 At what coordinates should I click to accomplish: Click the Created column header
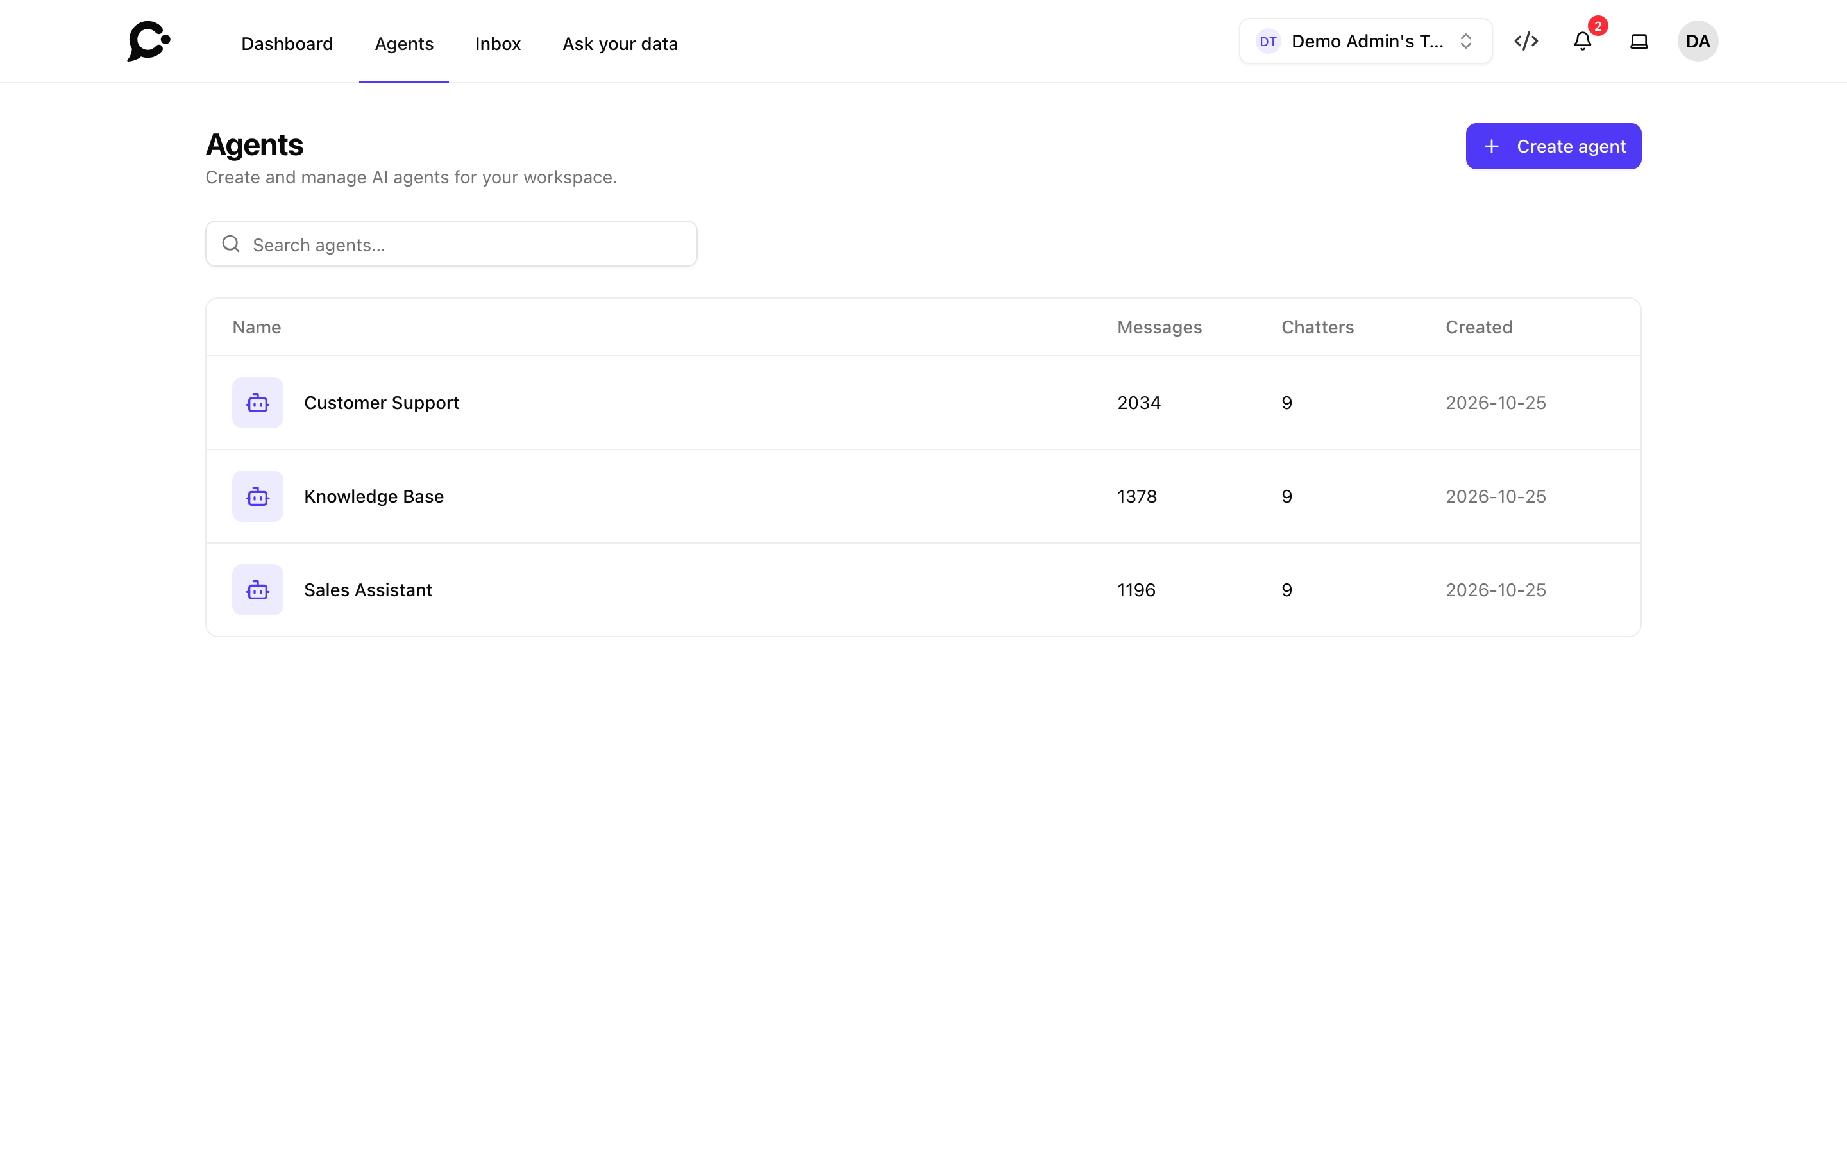coord(1478,327)
